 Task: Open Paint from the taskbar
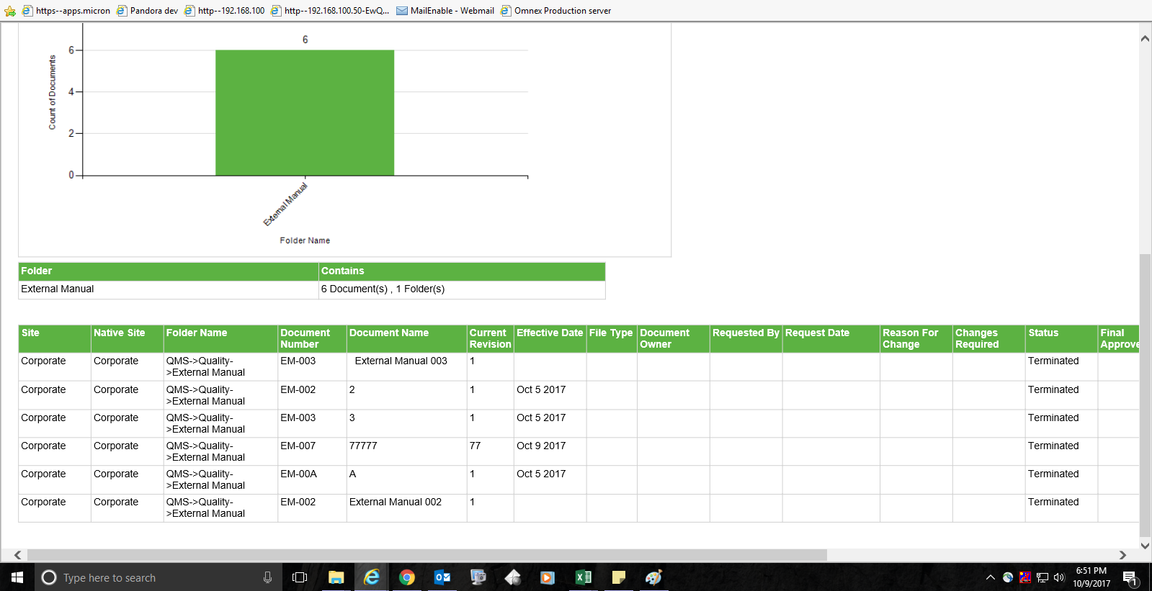coord(653,577)
